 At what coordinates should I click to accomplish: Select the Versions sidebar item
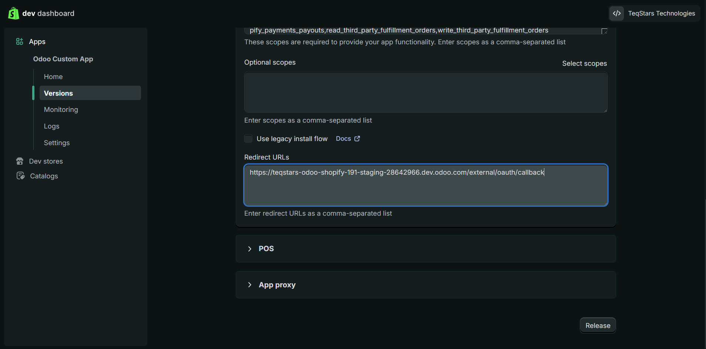coord(90,93)
